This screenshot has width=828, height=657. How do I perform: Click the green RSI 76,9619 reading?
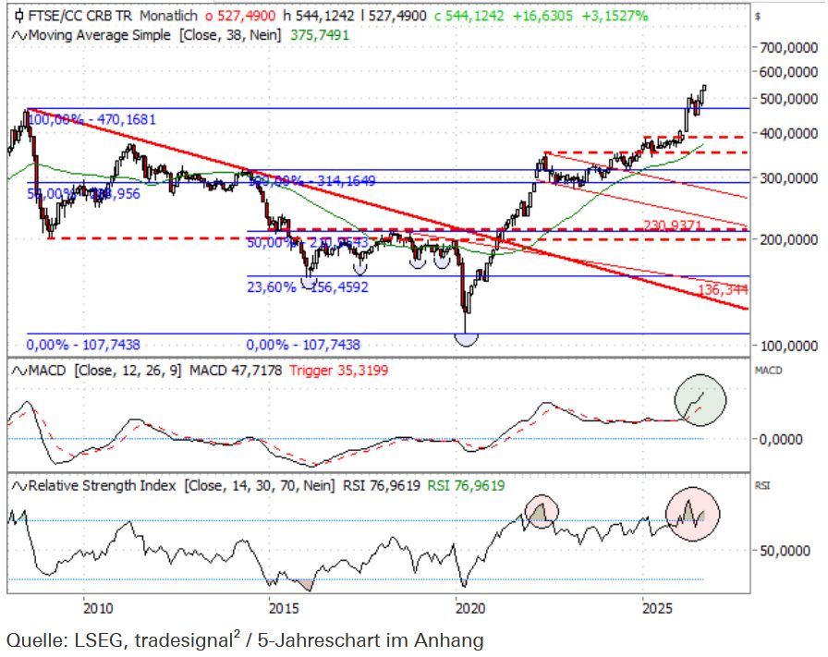tap(466, 486)
